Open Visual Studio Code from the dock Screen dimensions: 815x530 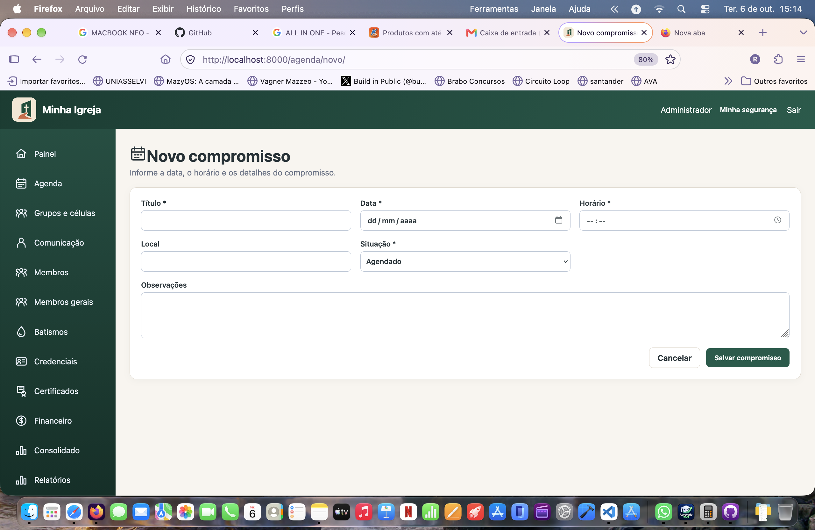pos(608,512)
